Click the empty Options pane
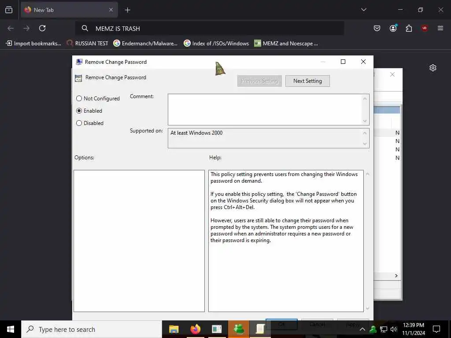 139,241
